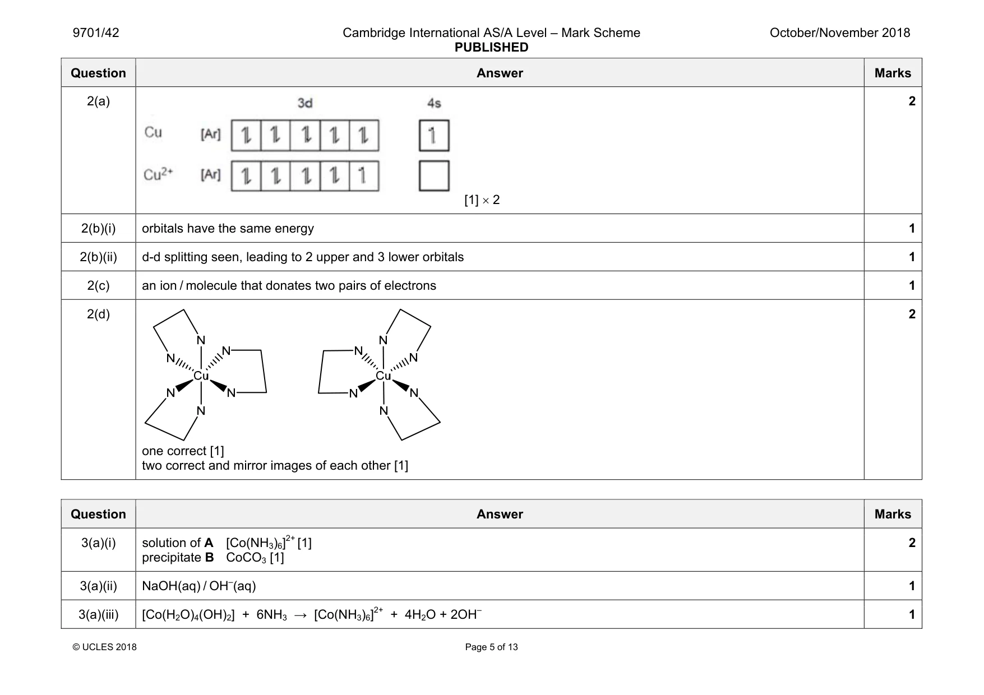Click the '4s' orbital label
Viewport: 984px width, 695px height.
coord(434,103)
